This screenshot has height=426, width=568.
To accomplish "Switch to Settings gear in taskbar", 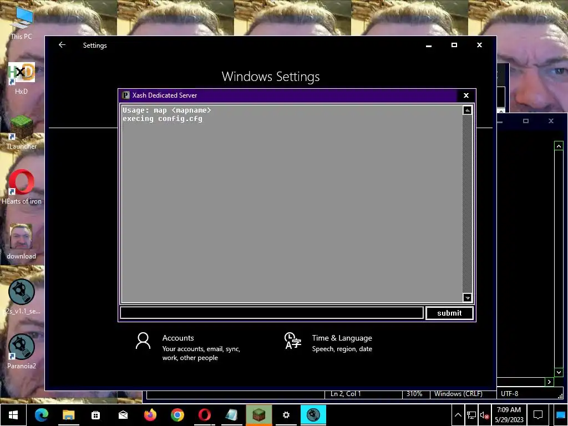I will (x=286, y=415).
